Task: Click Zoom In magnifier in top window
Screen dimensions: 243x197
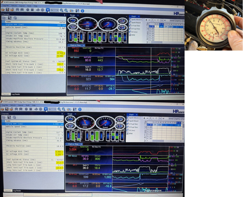Action: [62, 10]
